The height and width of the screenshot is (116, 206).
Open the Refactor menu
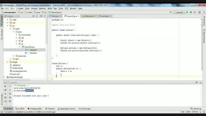tap(42, 8)
